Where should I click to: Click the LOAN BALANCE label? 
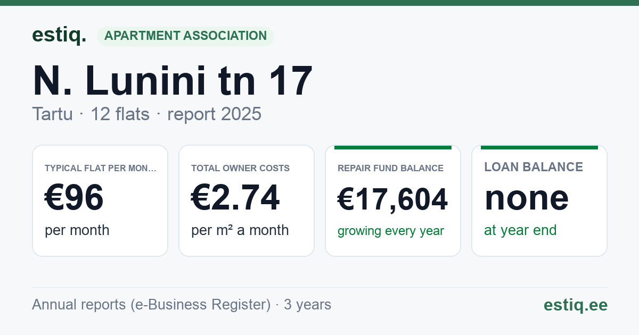click(534, 167)
